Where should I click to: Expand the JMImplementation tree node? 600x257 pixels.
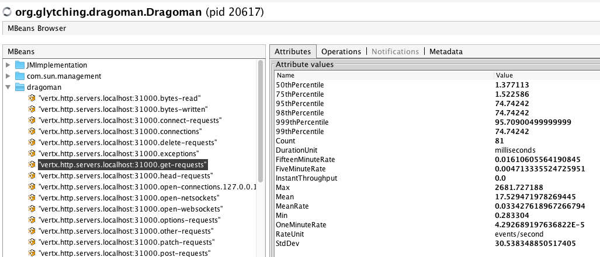point(8,65)
